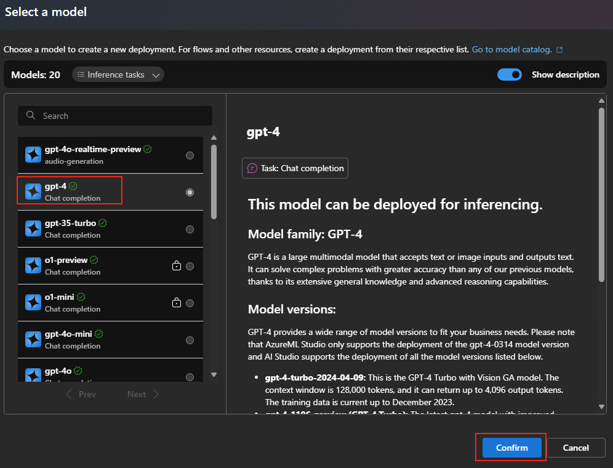Click the external link icon after model catalog
This screenshot has height=468, width=613.
coord(559,50)
